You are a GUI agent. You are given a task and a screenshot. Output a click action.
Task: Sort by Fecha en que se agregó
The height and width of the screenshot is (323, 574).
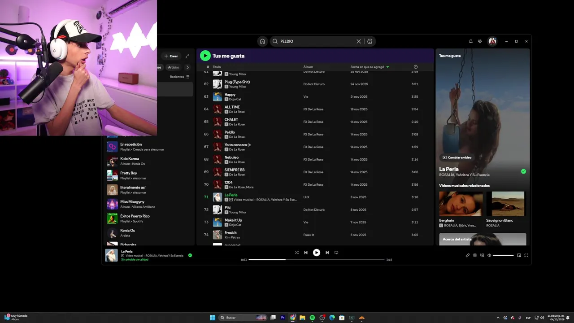coord(370,67)
